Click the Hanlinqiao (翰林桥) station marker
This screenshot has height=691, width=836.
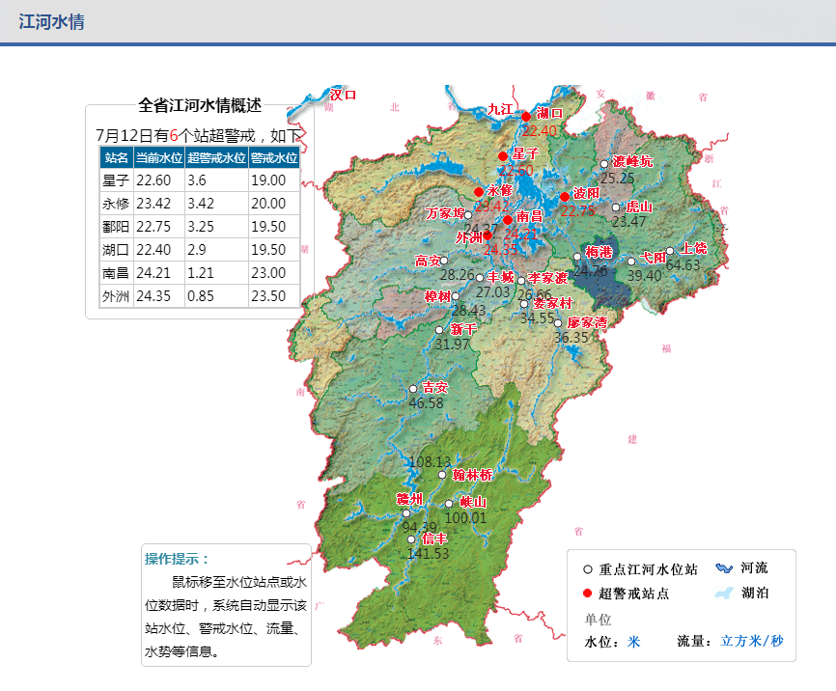pyautogui.click(x=443, y=475)
